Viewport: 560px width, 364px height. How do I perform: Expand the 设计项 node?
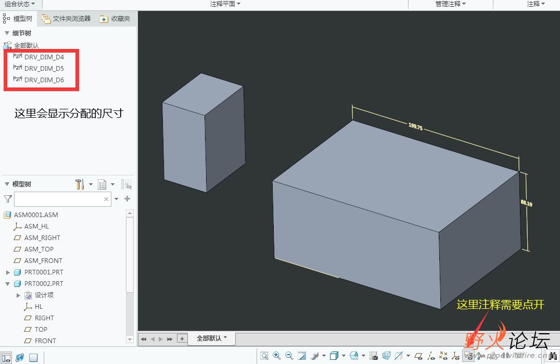(x=18, y=295)
